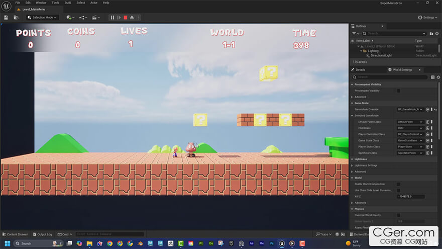Open the Edit menu
Viewport: 442px width, 249px height.
coord(28,3)
